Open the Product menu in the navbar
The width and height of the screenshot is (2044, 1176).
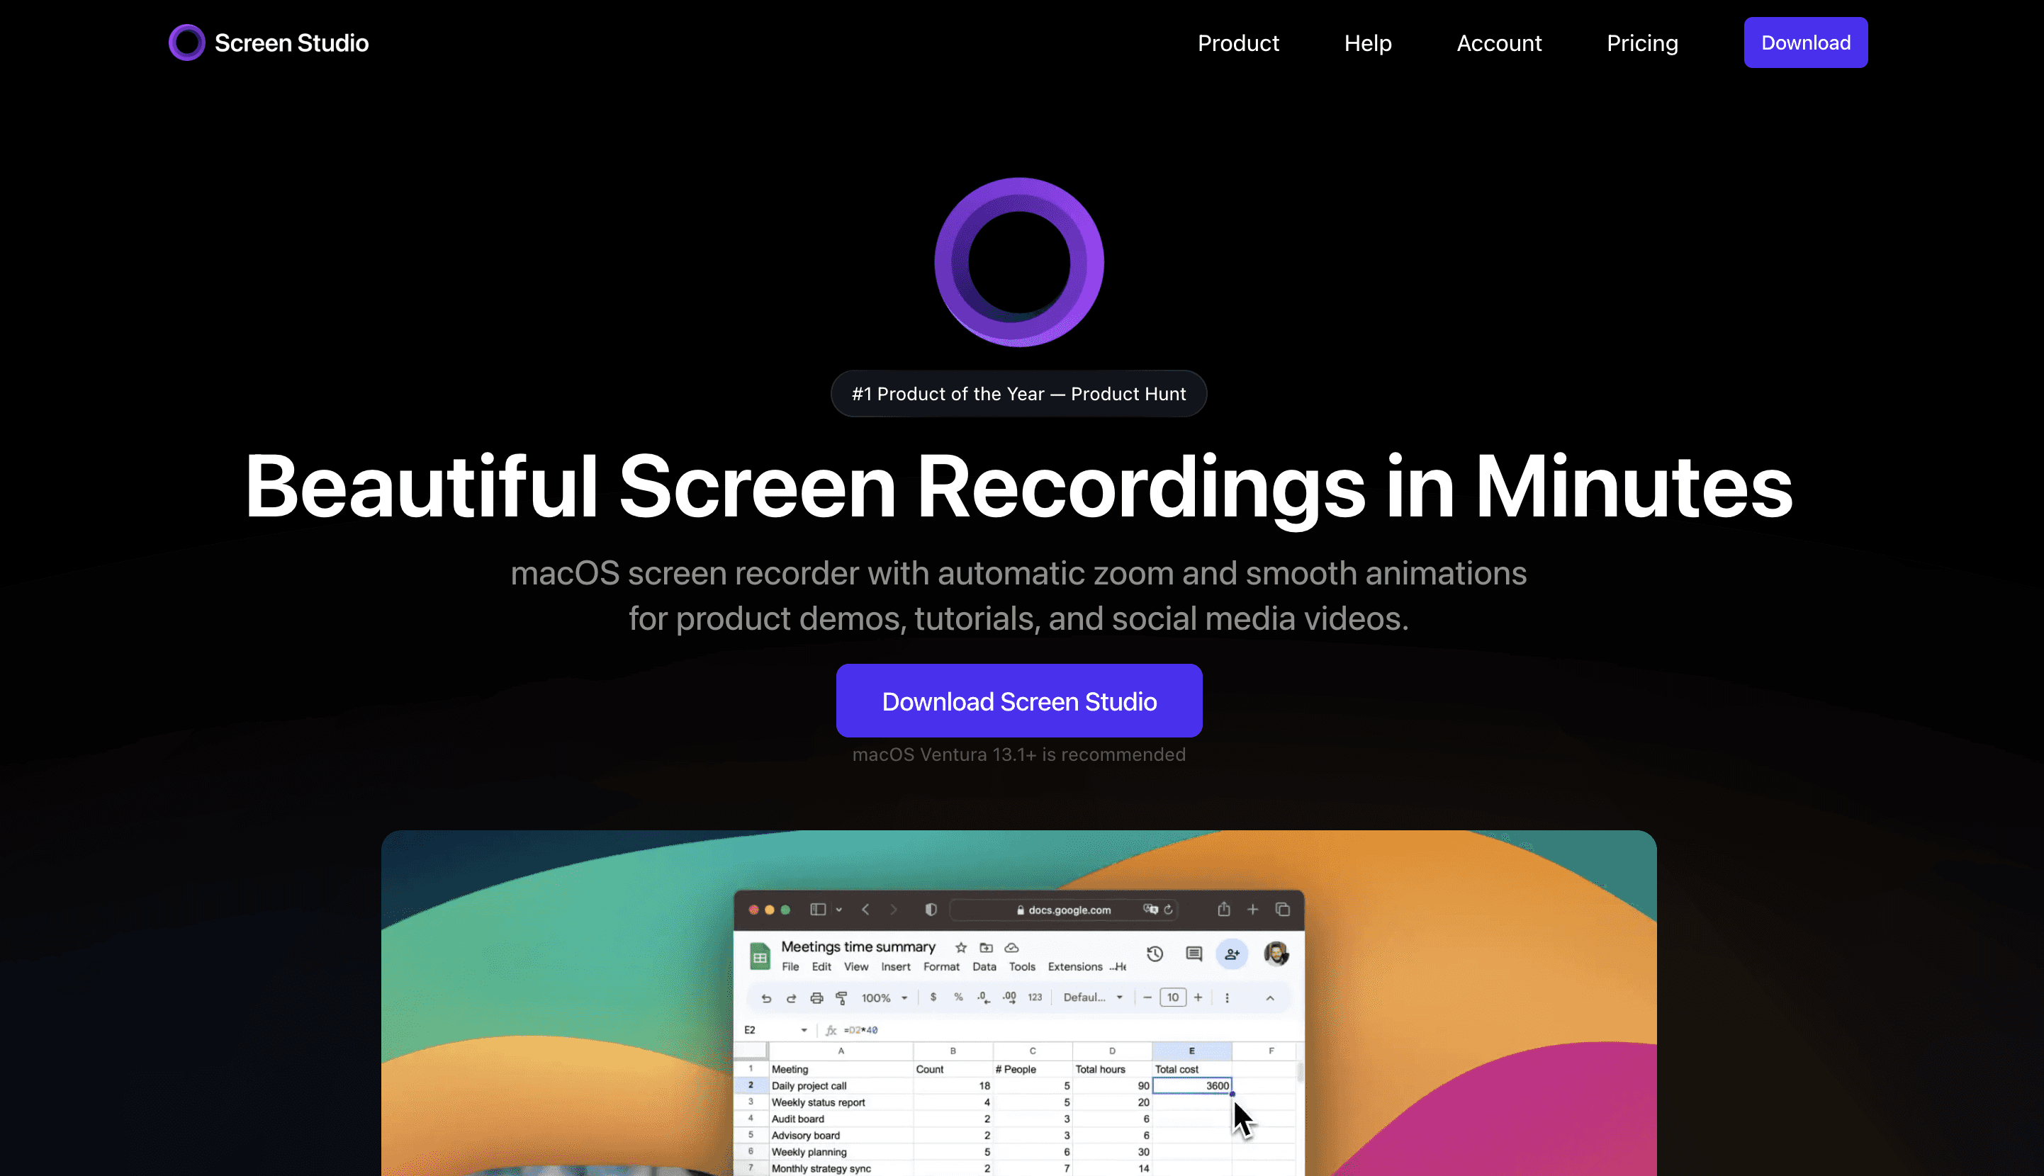pos(1238,43)
